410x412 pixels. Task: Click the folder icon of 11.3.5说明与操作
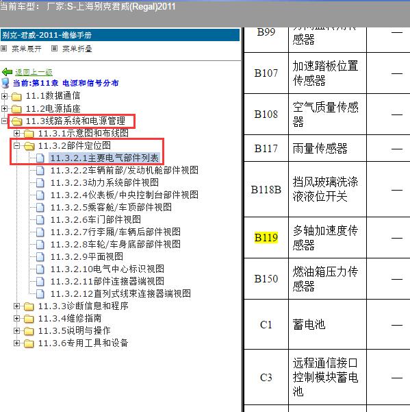(29, 331)
